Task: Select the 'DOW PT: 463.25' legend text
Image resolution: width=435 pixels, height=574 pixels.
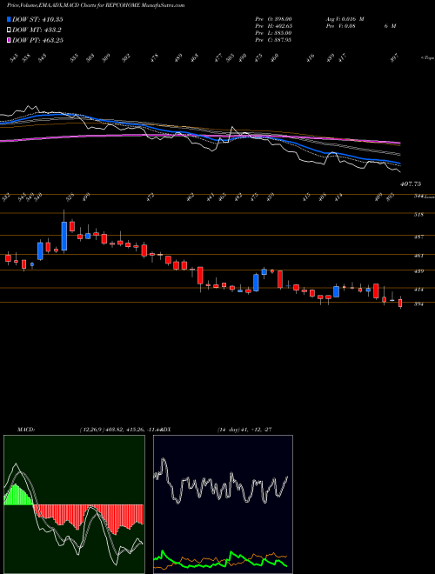Action: click(37, 40)
